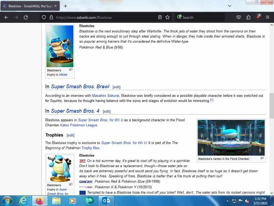Click the Game Boy logo icon
The height and width of the screenshot is (206, 274).
pyautogui.click(x=86, y=182)
